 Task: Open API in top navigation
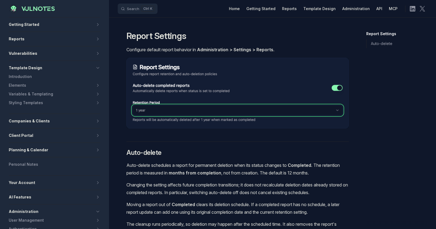tap(379, 9)
